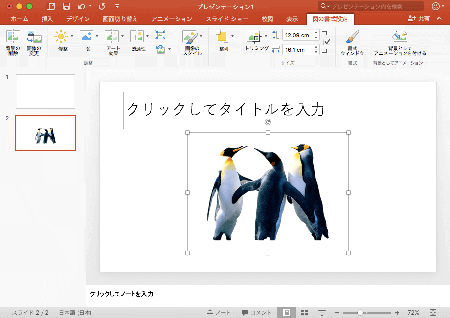Click the 共有 share button

pos(418,19)
